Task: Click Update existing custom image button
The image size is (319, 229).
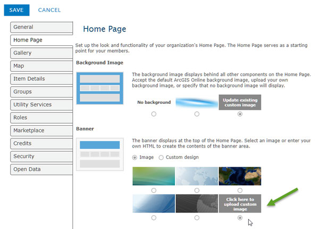Action: pyautogui.click(x=240, y=102)
